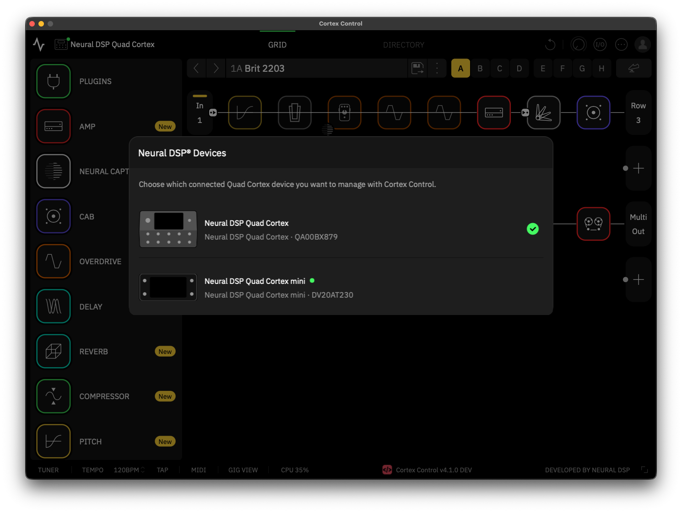Click the CPU 35% readout
The image size is (682, 513).
click(x=295, y=470)
